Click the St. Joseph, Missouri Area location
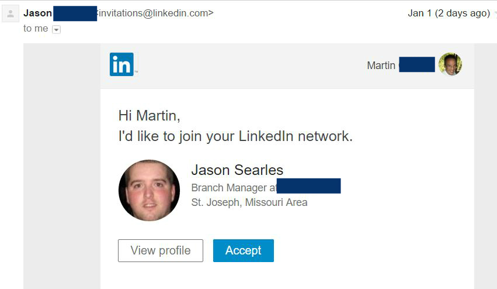 click(x=249, y=202)
